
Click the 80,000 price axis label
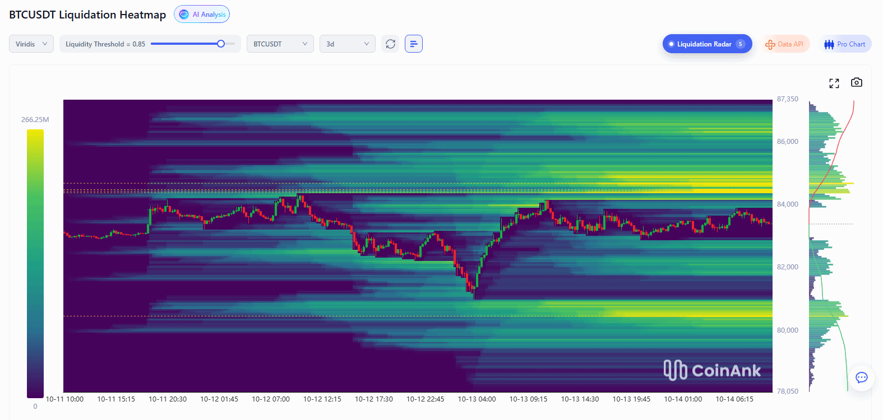788,330
